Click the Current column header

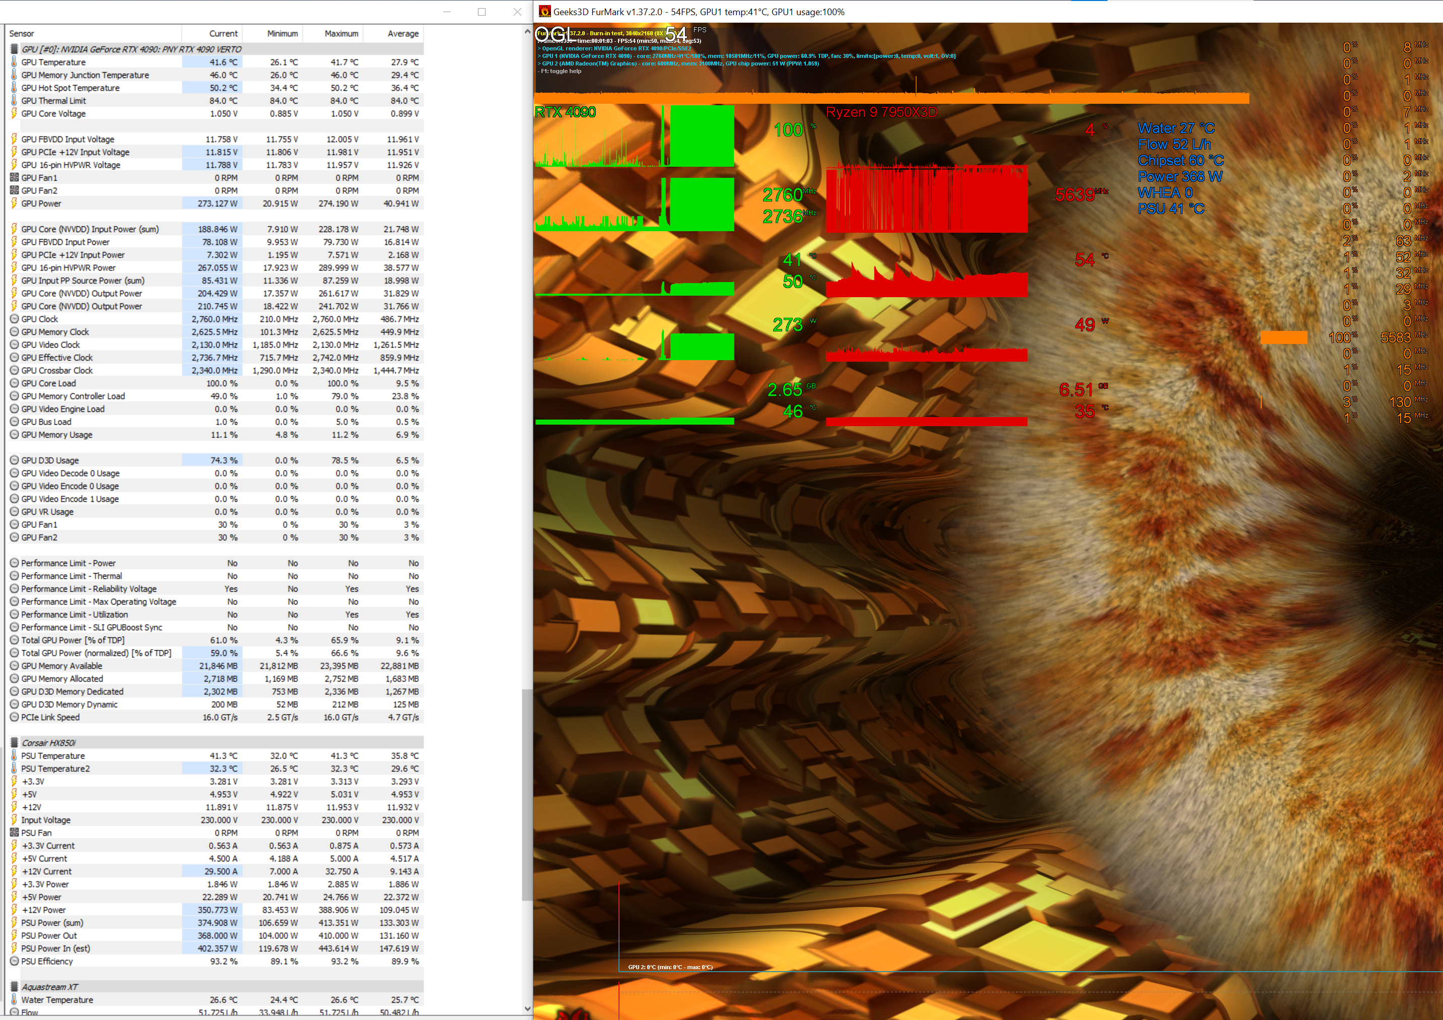tap(223, 34)
